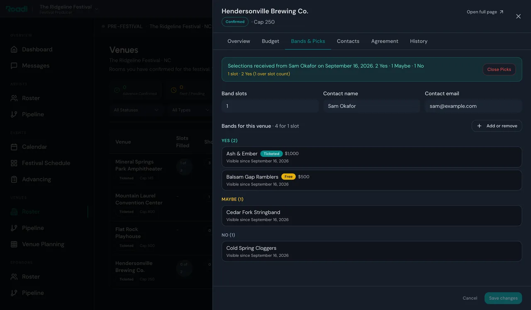Open Mountain Laurel Convention Center venue row
This screenshot has width=531, height=310.
tap(161, 204)
